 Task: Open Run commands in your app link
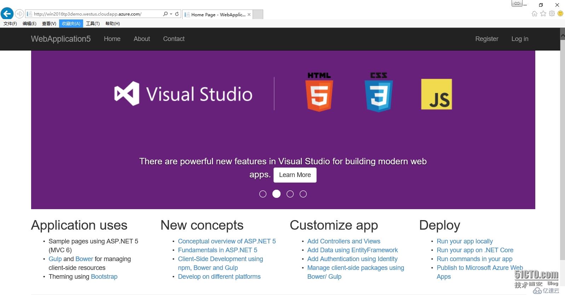[x=474, y=259]
